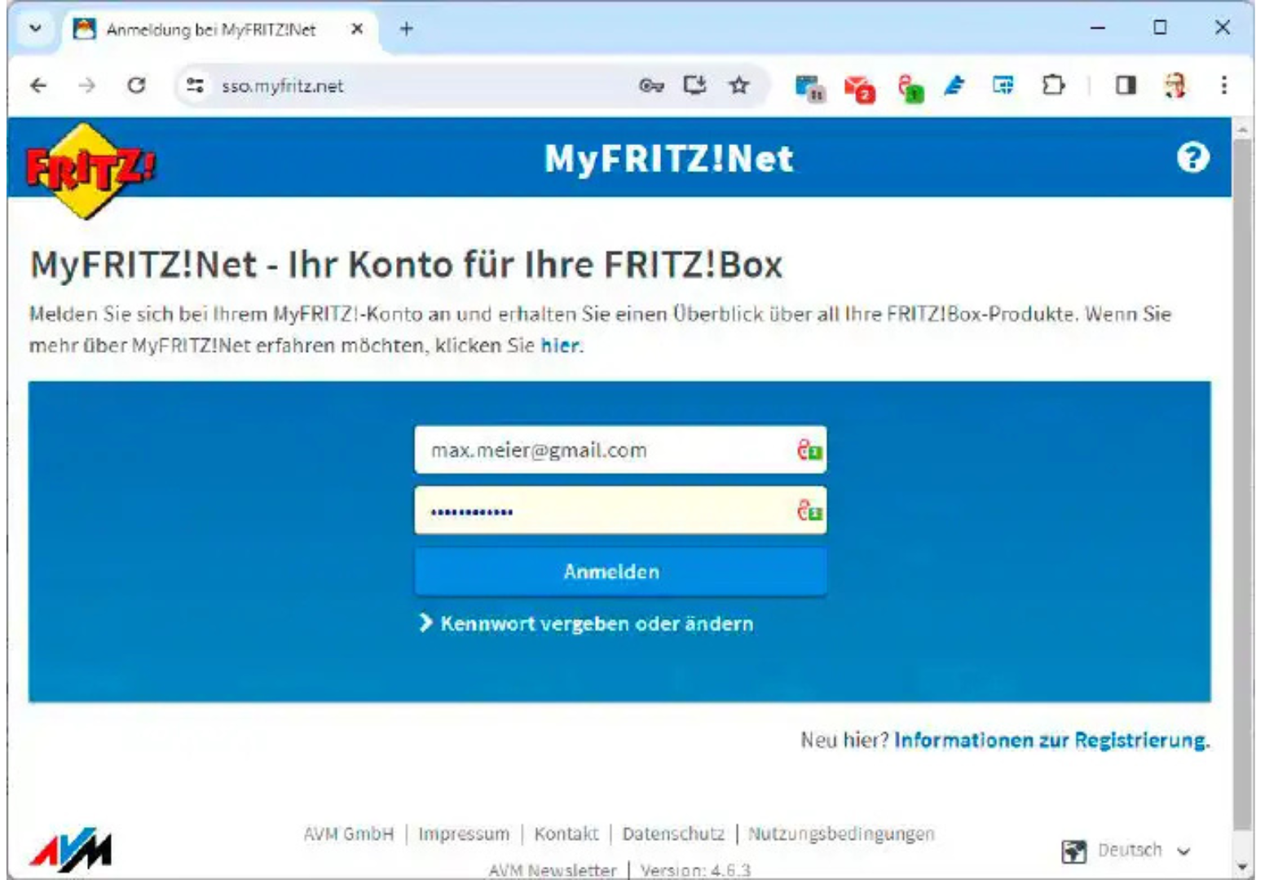Follow the "hier" link for more information
Screen dimensions: 1265x880
point(560,345)
